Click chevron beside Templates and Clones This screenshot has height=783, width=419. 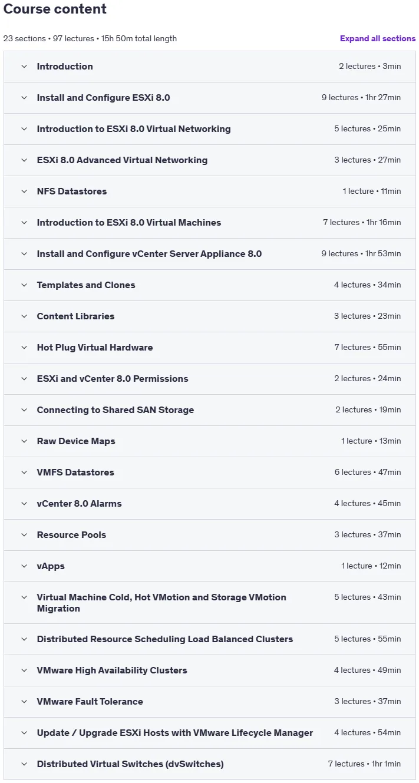[x=24, y=285]
